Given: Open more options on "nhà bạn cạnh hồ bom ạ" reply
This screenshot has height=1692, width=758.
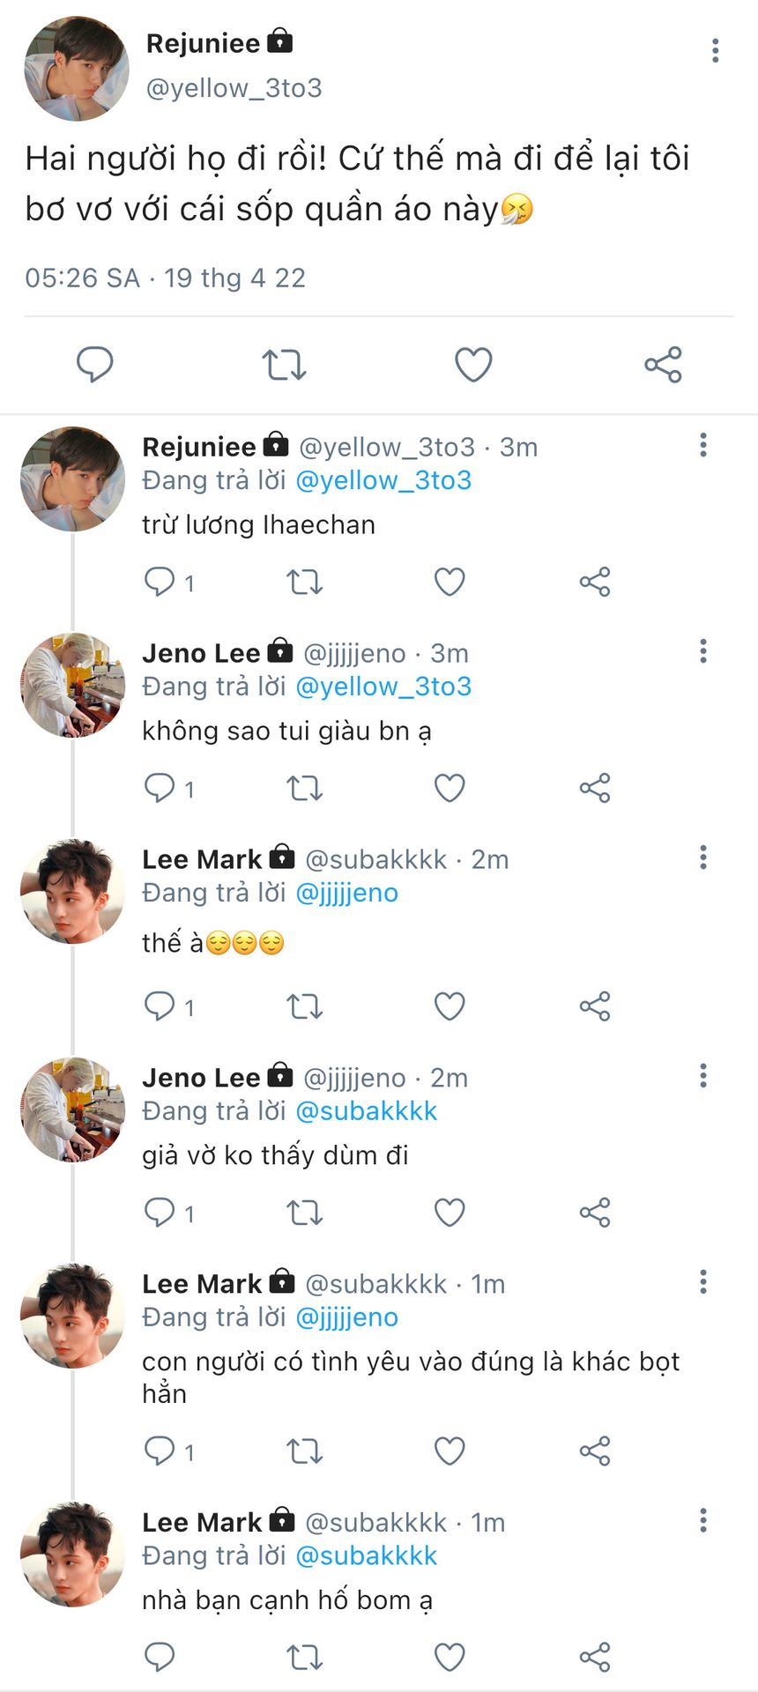Looking at the screenshot, I should (x=703, y=1520).
